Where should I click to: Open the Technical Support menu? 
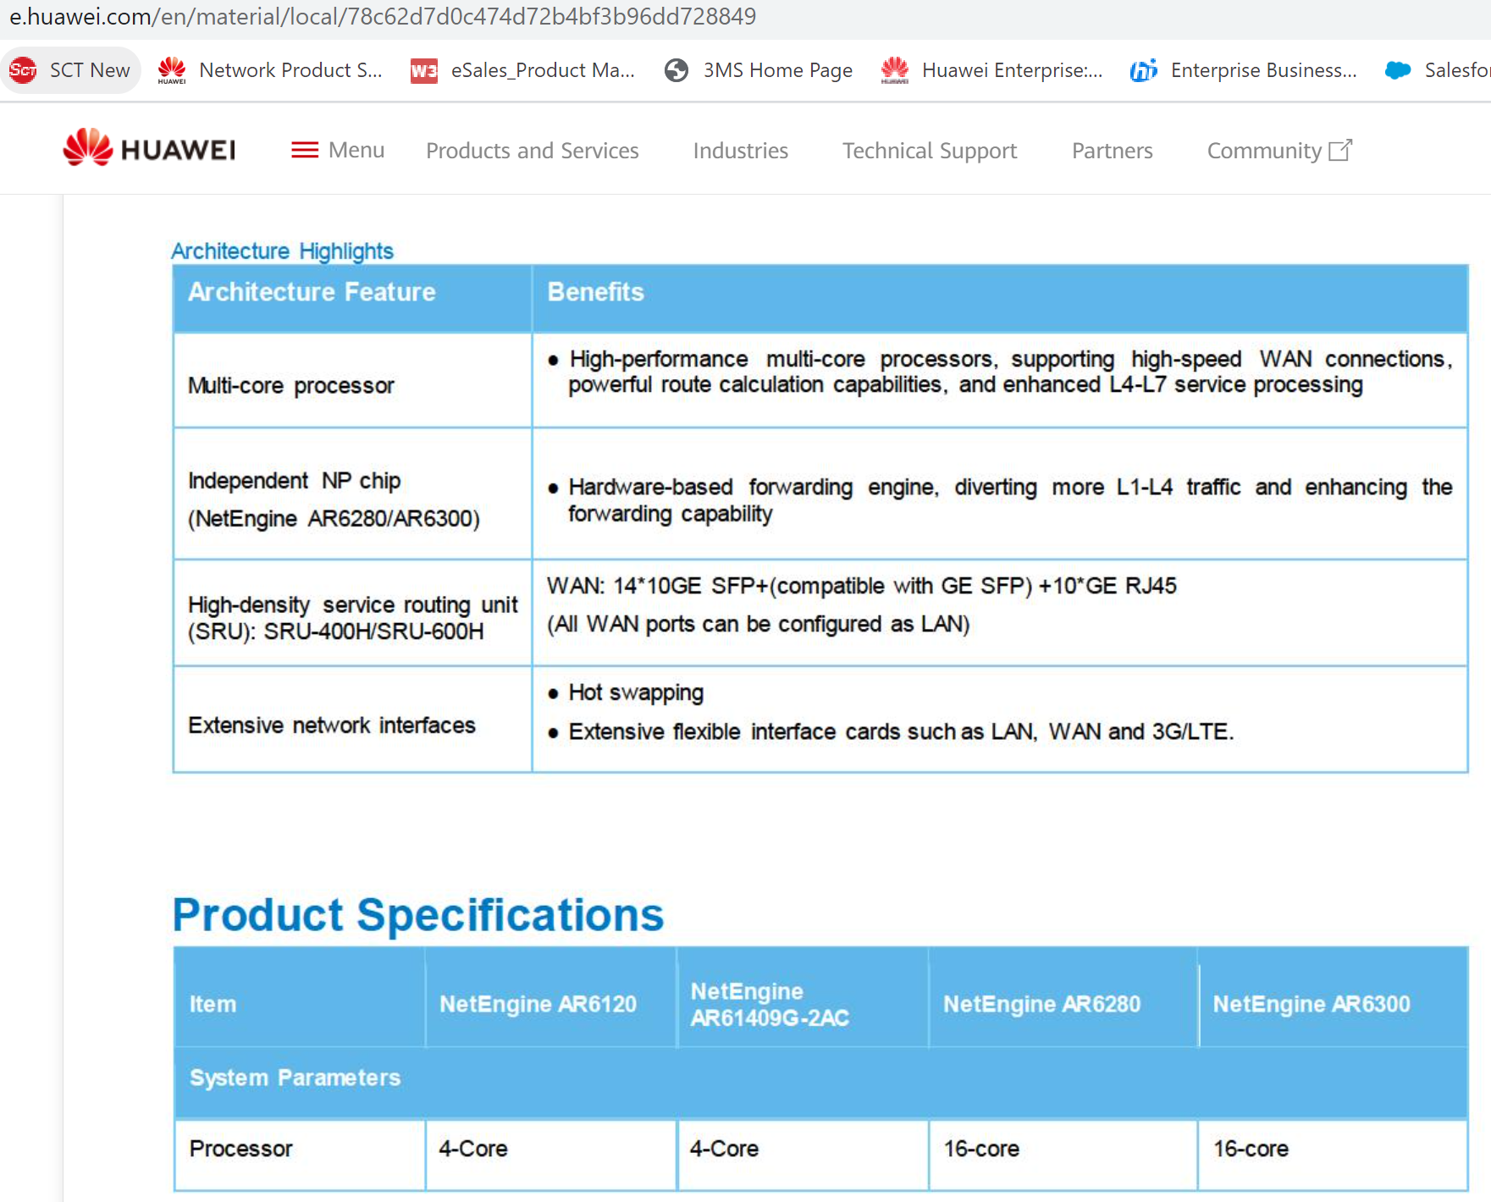(x=930, y=151)
